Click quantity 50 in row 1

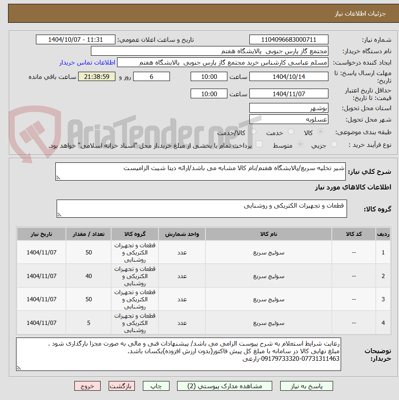click(89, 253)
